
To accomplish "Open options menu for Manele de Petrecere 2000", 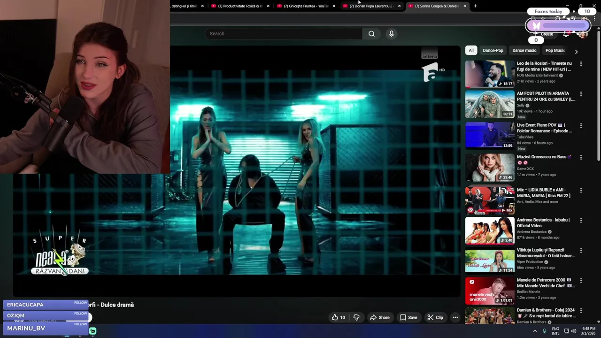I will (581, 281).
